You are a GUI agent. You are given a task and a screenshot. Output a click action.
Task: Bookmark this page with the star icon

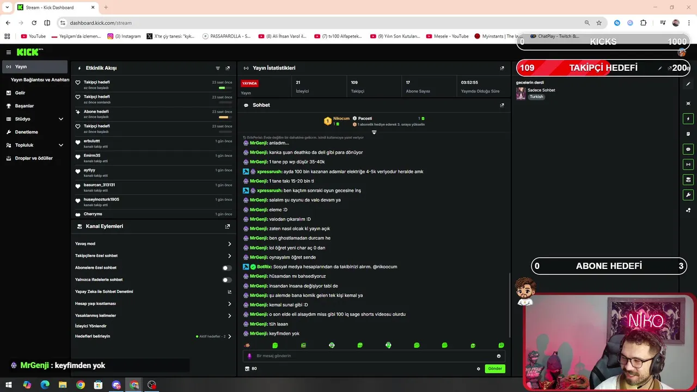[x=599, y=23]
